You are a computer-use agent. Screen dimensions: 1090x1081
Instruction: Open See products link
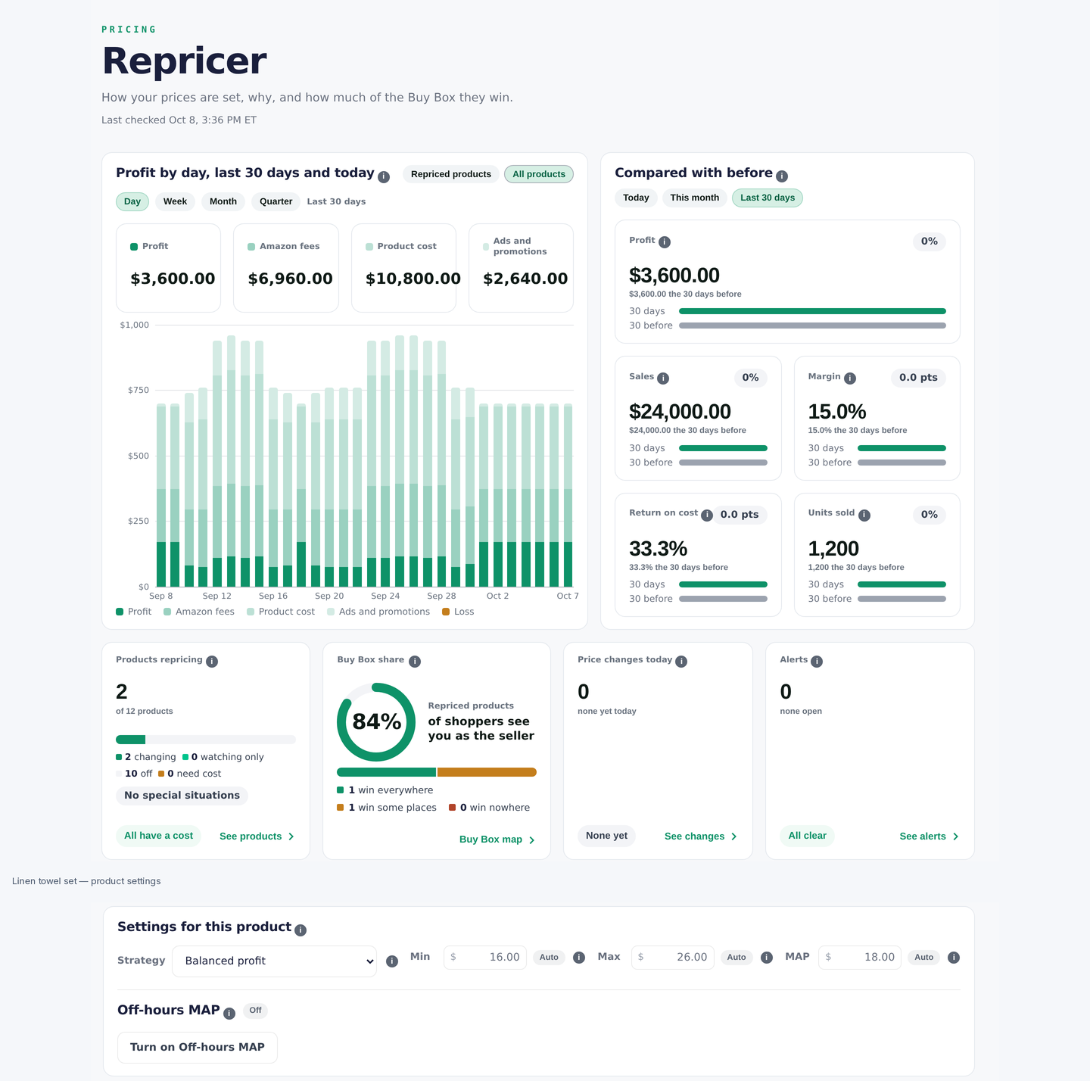click(x=257, y=836)
